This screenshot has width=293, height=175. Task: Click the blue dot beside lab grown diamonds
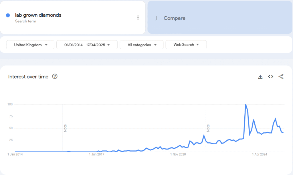click(8, 15)
